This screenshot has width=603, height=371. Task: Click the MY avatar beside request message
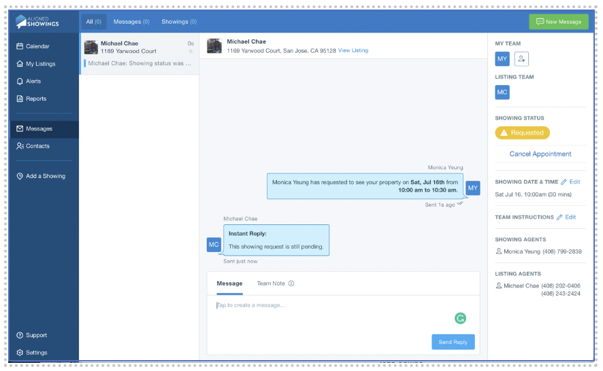(x=472, y=188)
